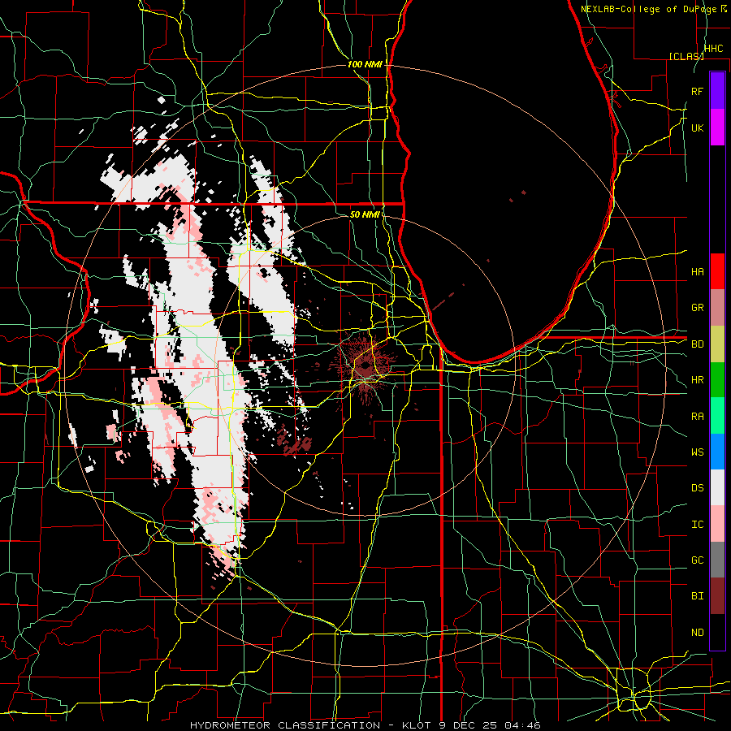
Task: Click the GC gray color swatch
Action: (x=717, y=560)
